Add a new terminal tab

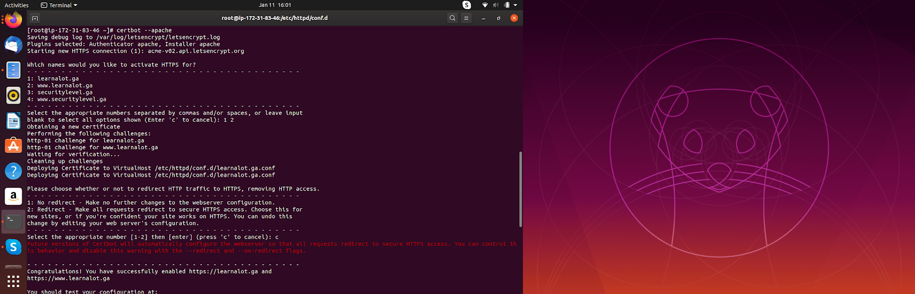pos(35,18)
